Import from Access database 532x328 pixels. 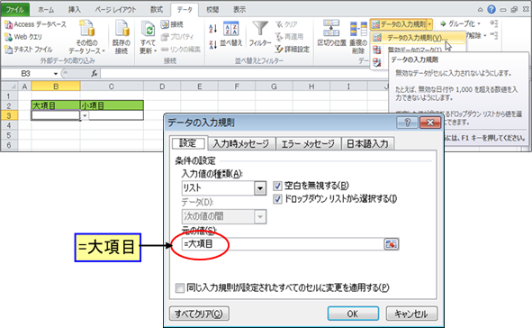point(35,24)
